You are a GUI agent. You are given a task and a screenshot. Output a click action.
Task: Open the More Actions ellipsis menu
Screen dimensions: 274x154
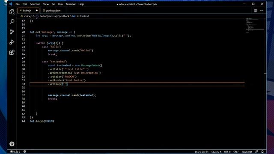coord(262,10)
